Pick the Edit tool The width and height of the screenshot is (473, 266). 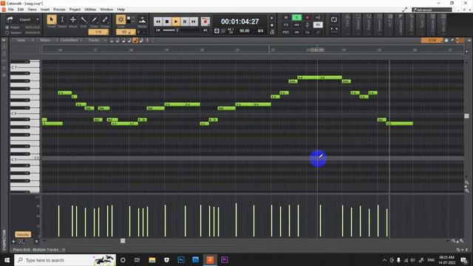[84, 20]
